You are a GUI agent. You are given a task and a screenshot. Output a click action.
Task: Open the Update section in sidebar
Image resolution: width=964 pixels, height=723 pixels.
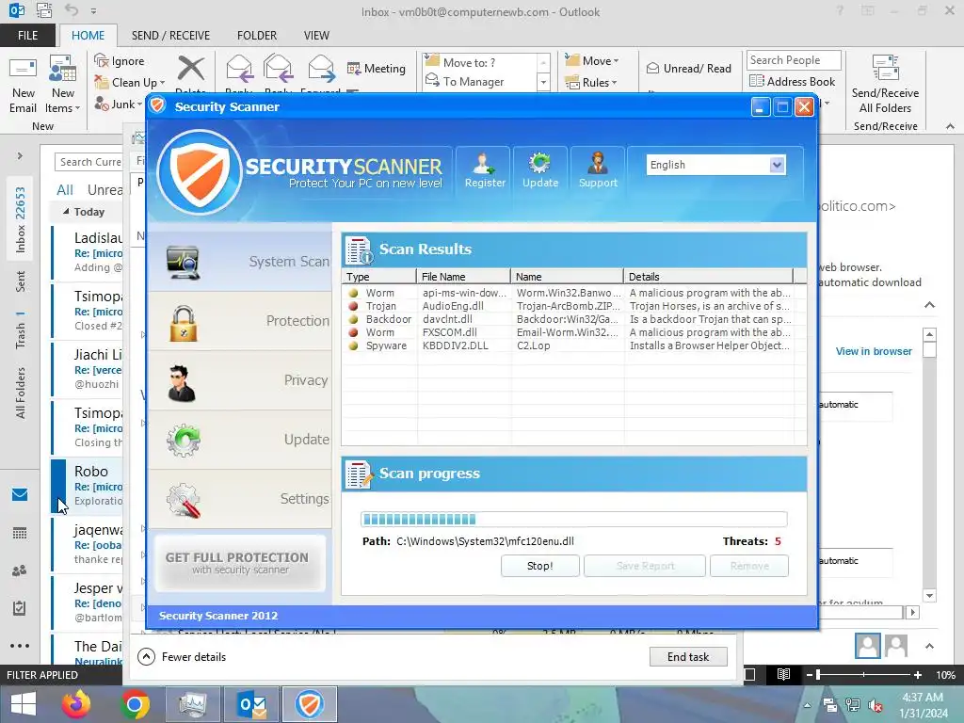240,441
